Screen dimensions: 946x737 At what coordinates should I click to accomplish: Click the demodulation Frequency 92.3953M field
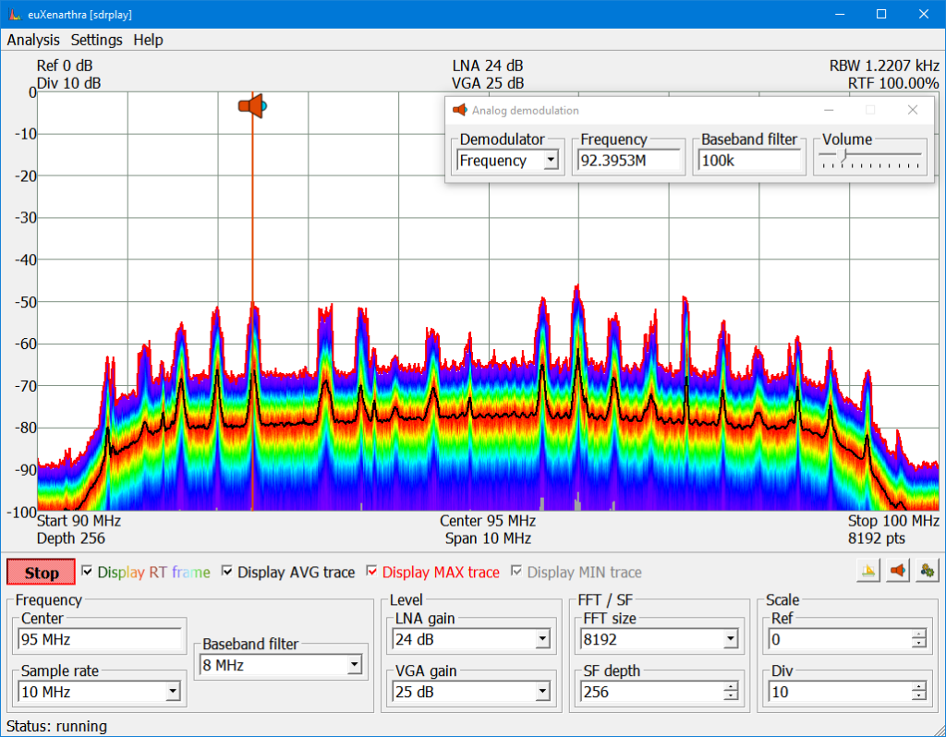point(628,161)
